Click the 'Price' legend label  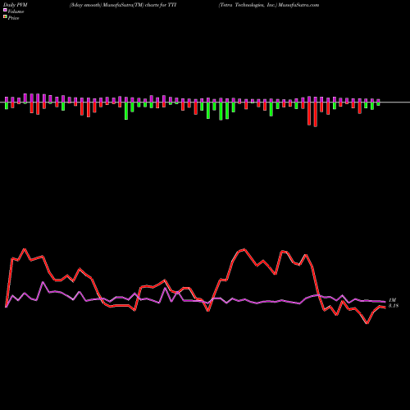(x=13, y=18)
